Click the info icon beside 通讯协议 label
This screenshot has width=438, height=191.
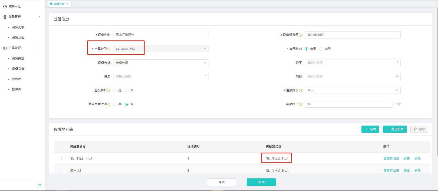click(301, 90)
